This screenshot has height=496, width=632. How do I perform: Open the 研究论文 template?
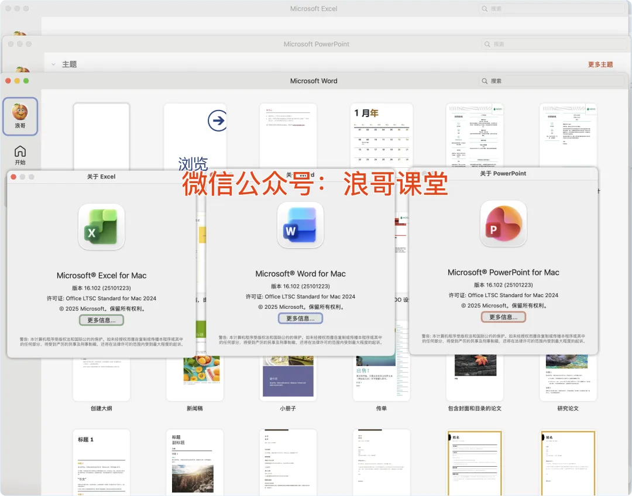click(x=568, y=378)
